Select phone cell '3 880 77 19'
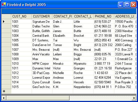The image size is (138, 102). (x=104, y=64)
